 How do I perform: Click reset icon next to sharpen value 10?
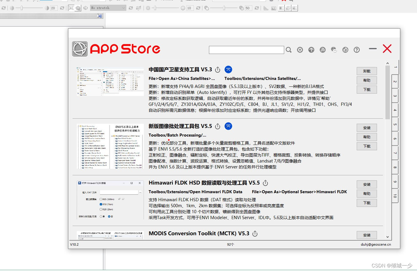click(x=198, y=8)
